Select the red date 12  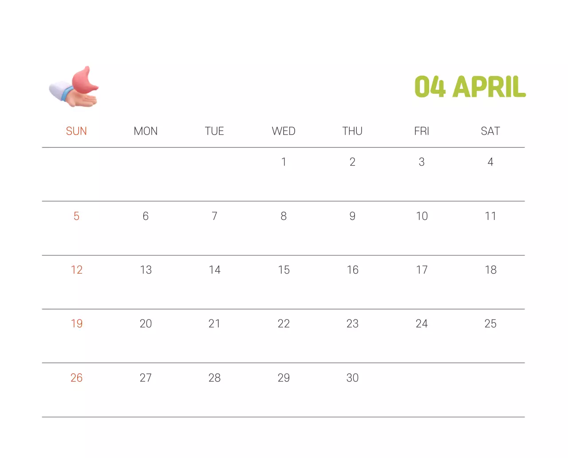76,270
